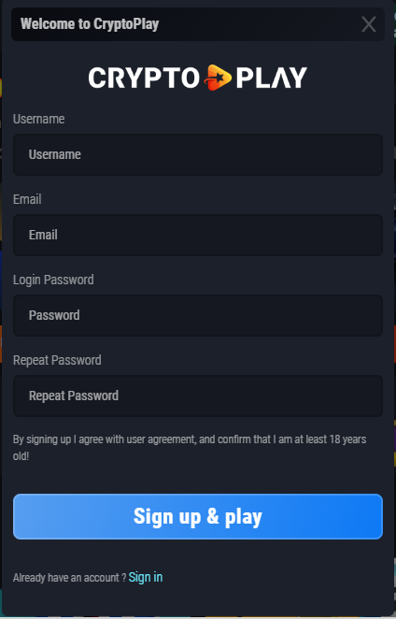Click the PLAY word in the logo

(x=272, y=78)
